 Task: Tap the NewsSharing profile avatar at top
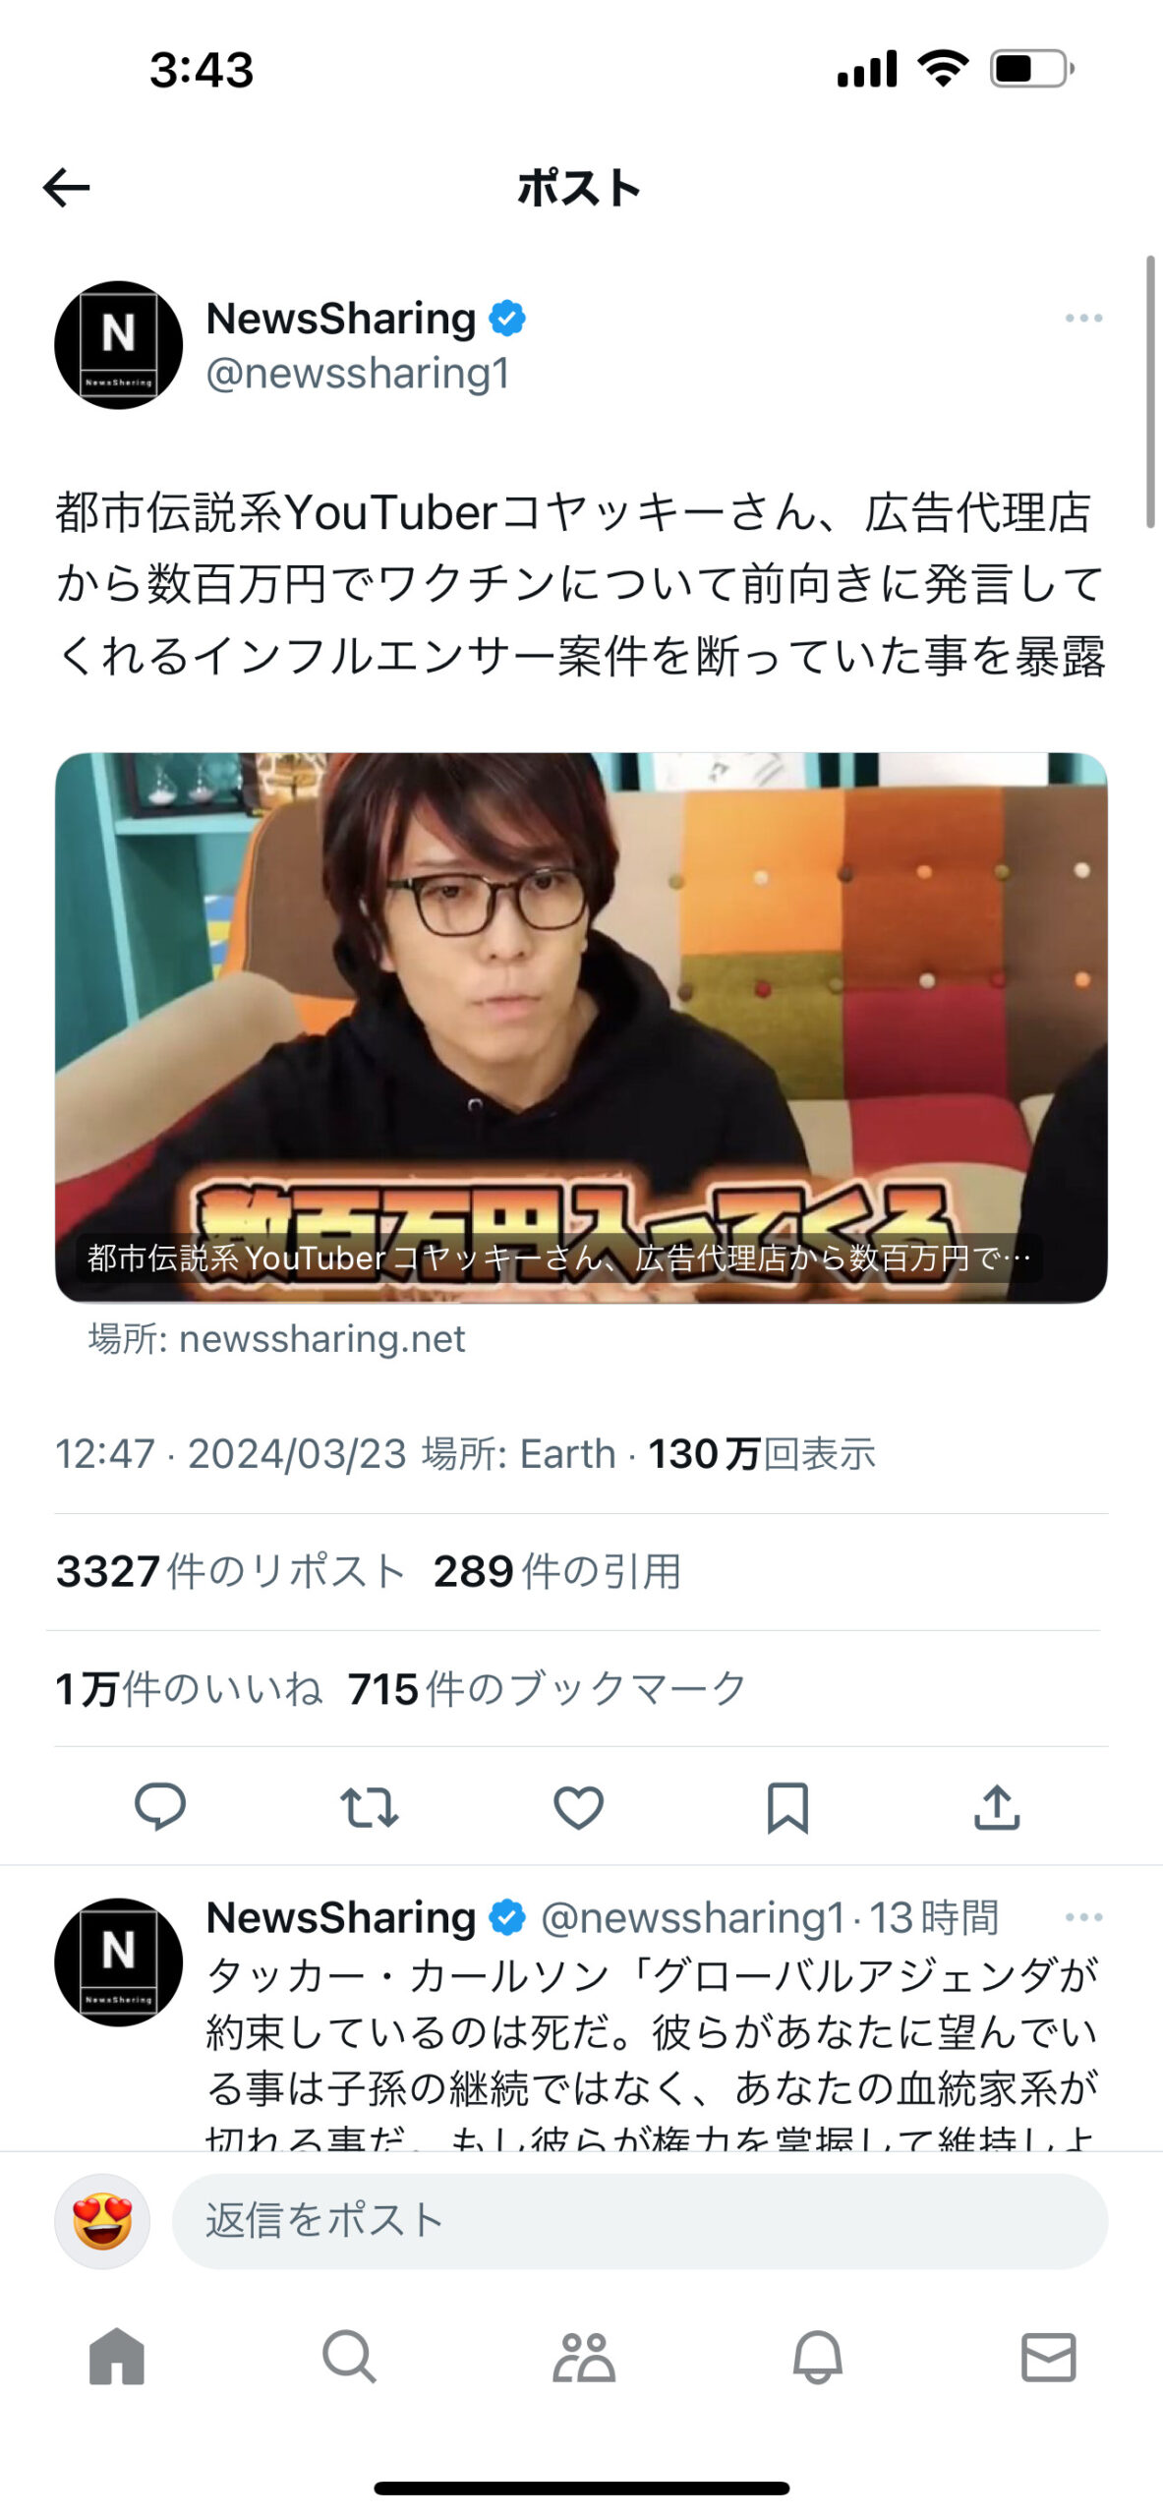point(118,345)
